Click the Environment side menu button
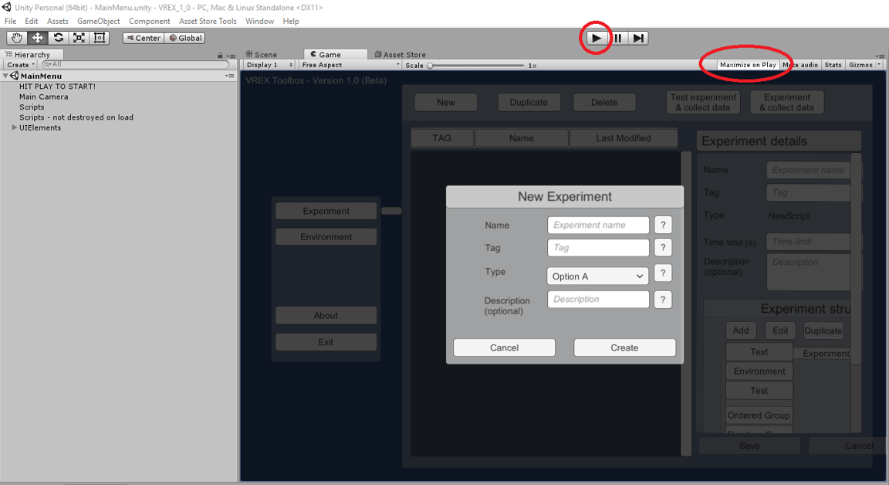889x485 pixels. pos(326,237)
